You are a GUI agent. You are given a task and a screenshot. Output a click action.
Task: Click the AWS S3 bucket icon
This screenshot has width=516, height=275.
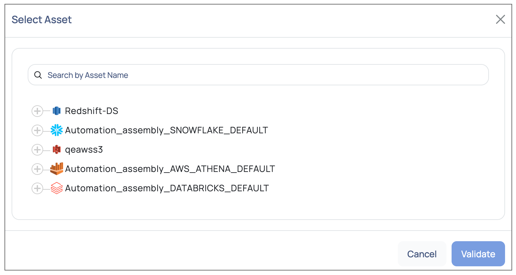point(57,149)
